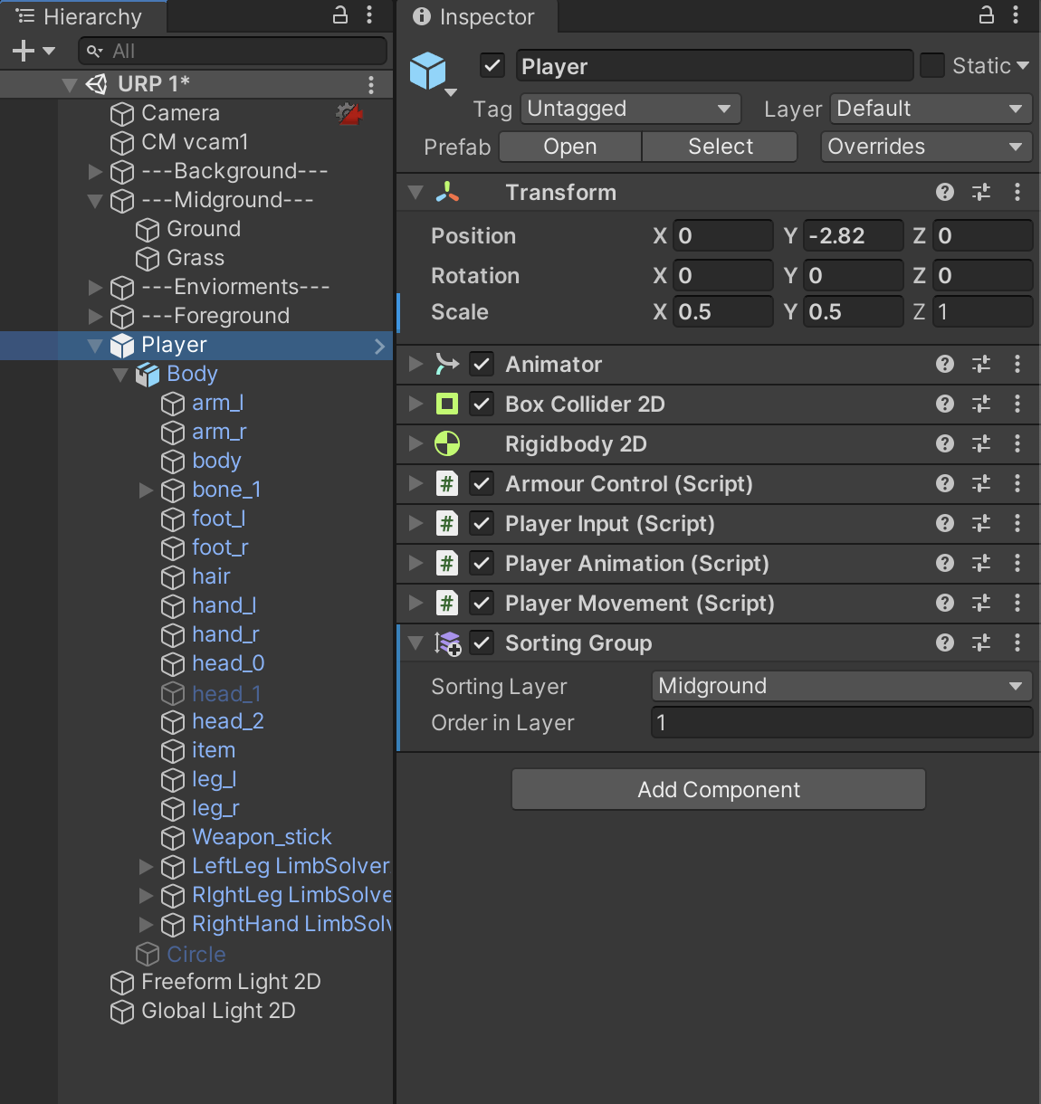Open the Layer dropdown showing Default
This screenshot has height=1104, width=1041.
931,109
